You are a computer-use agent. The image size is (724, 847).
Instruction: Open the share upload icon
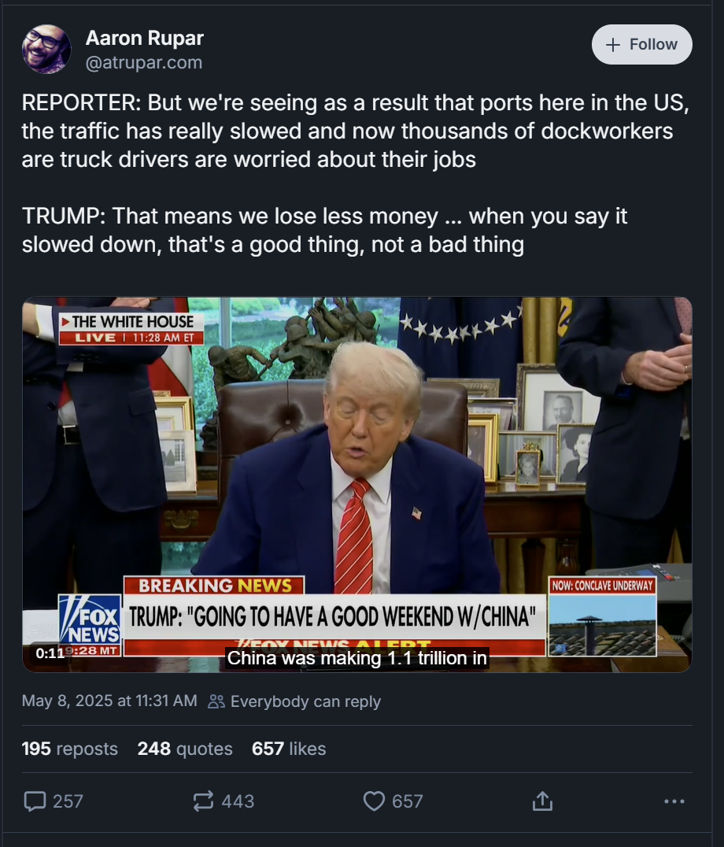pos(542,801)
